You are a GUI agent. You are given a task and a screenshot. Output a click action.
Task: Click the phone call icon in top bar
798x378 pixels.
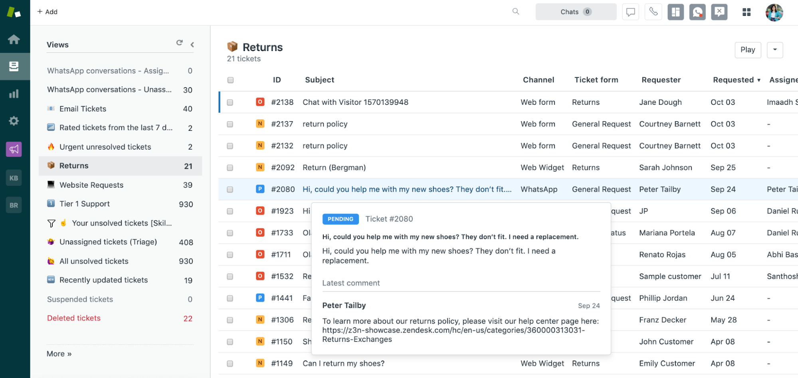pos(653,12)
